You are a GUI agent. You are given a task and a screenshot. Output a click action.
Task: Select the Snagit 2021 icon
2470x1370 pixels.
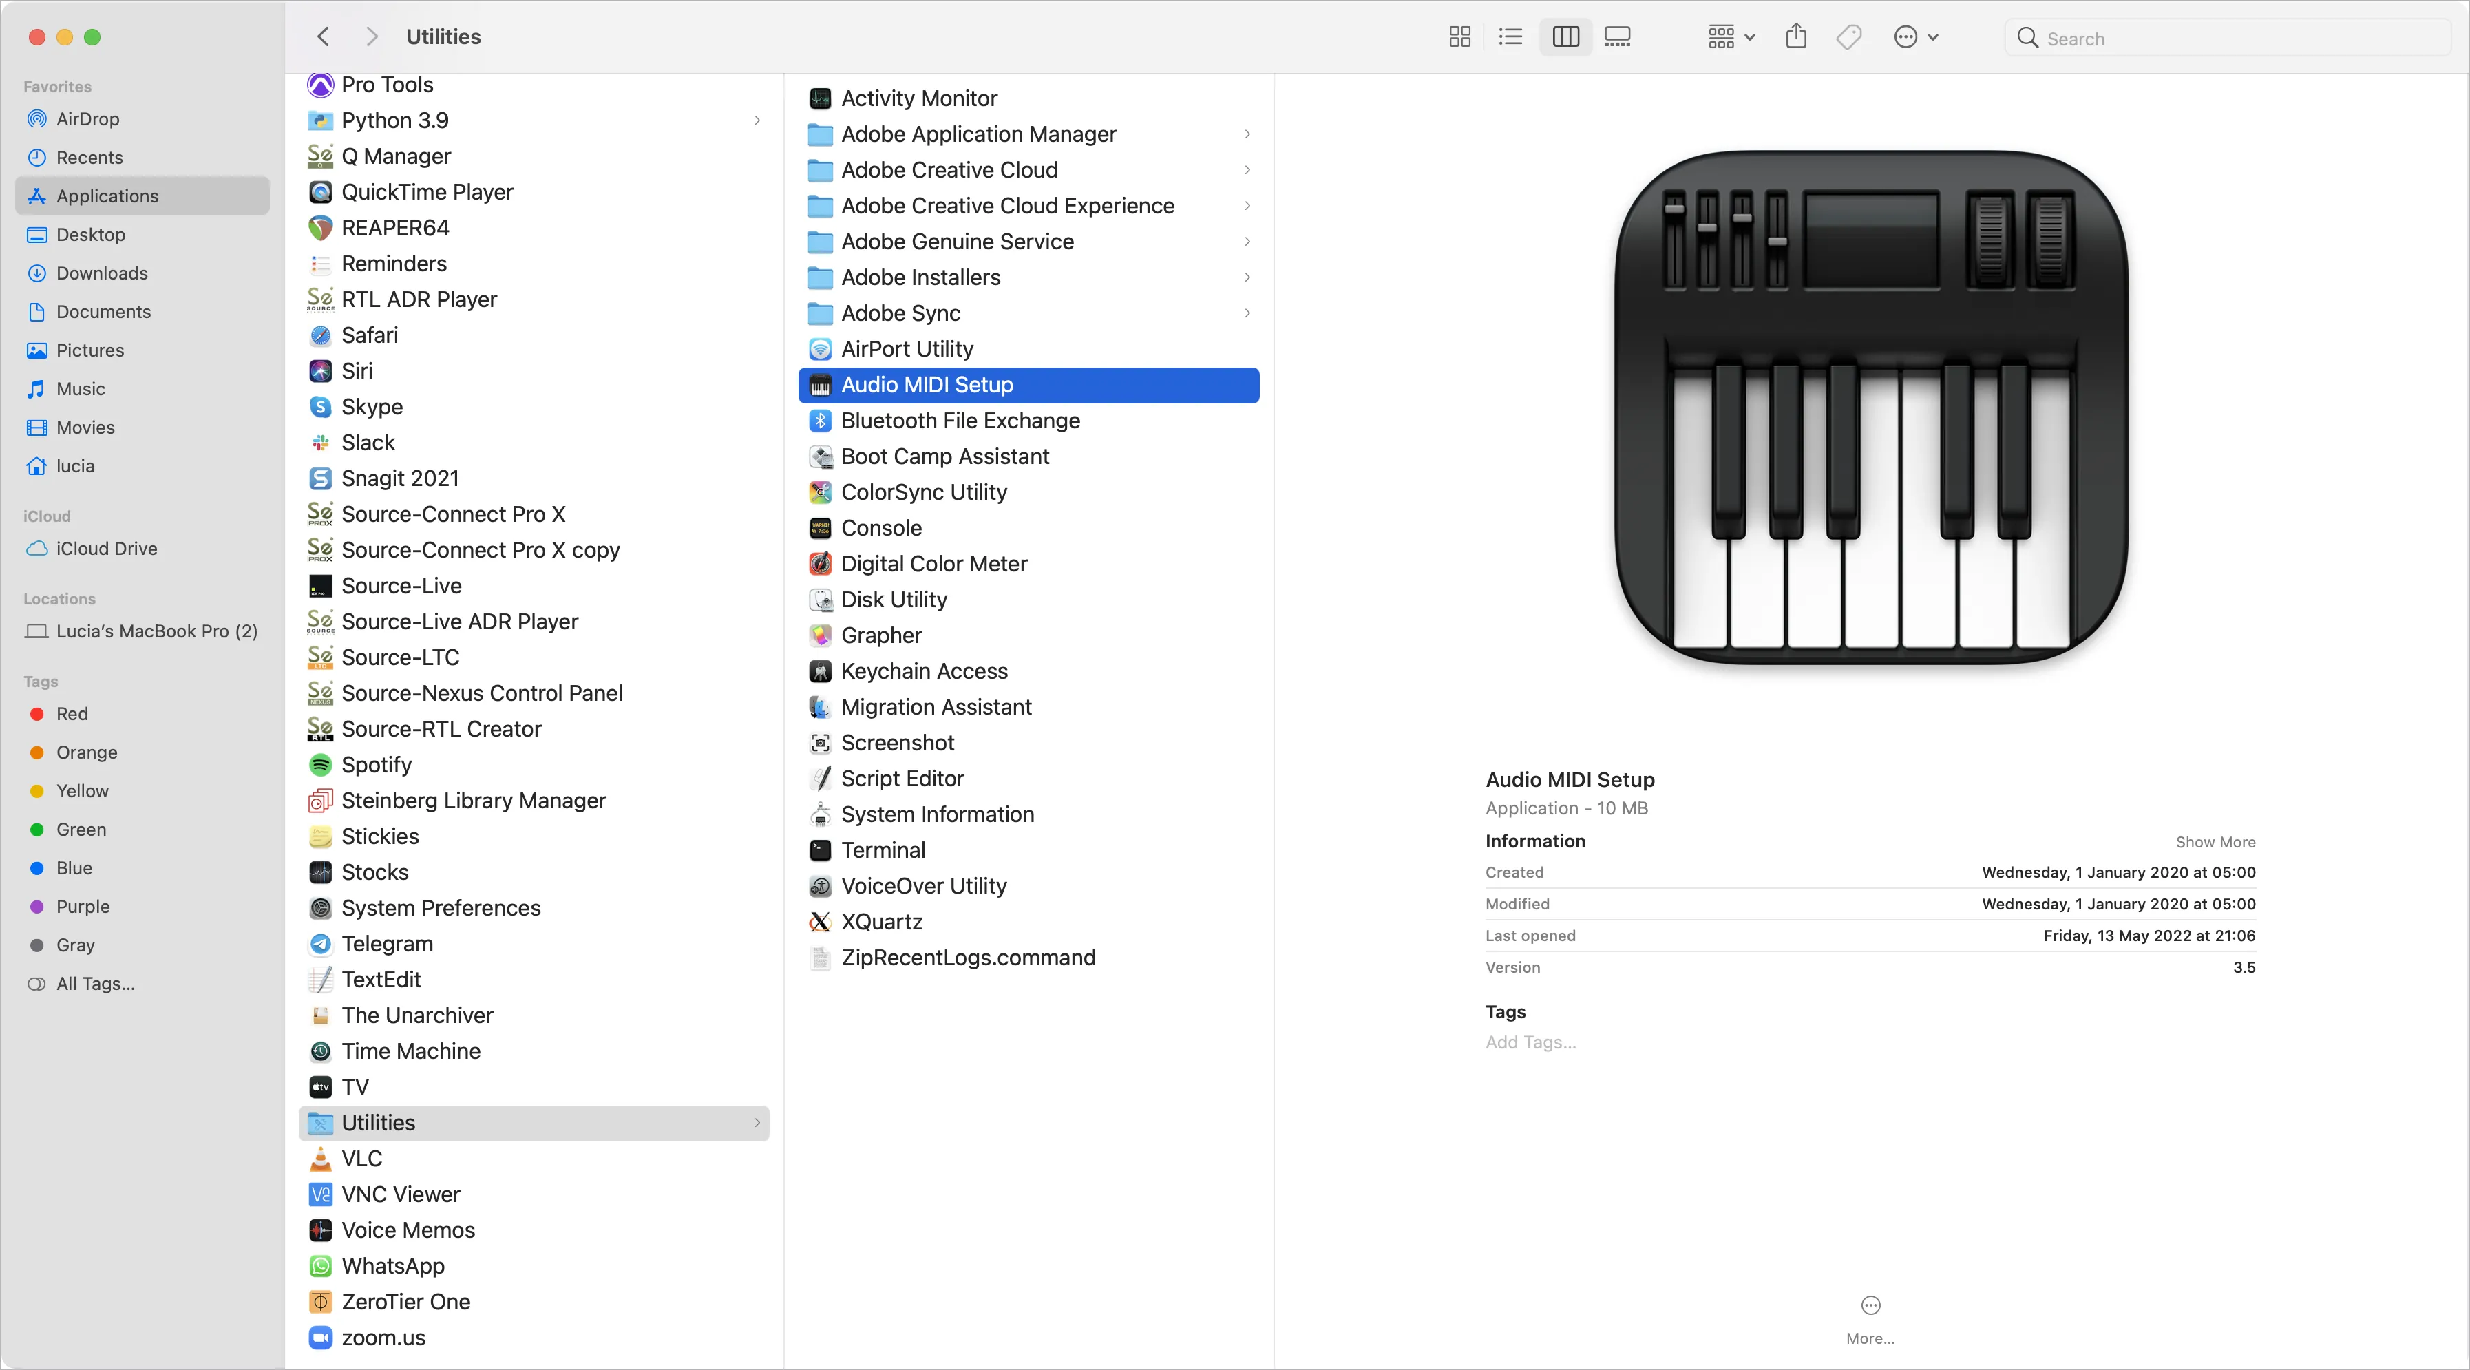click(320, 478)
